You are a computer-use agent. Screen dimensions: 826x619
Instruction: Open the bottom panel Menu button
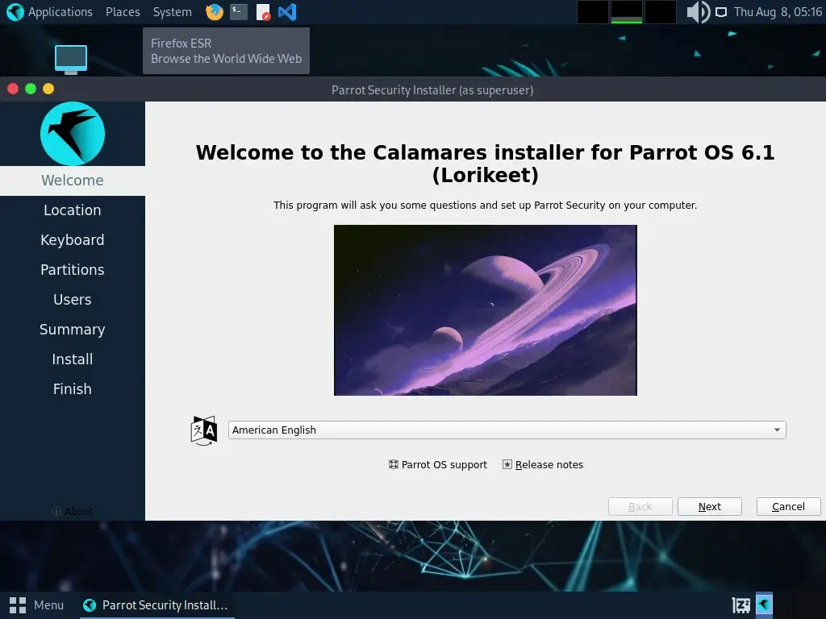tap(37, 604)
